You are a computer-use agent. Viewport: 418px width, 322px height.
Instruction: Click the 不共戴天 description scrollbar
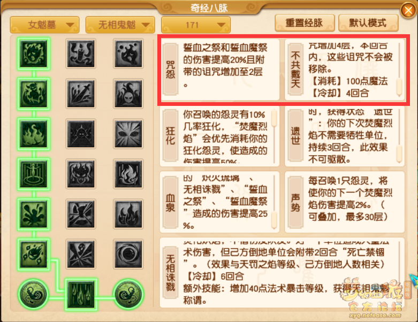coord(399,70)
